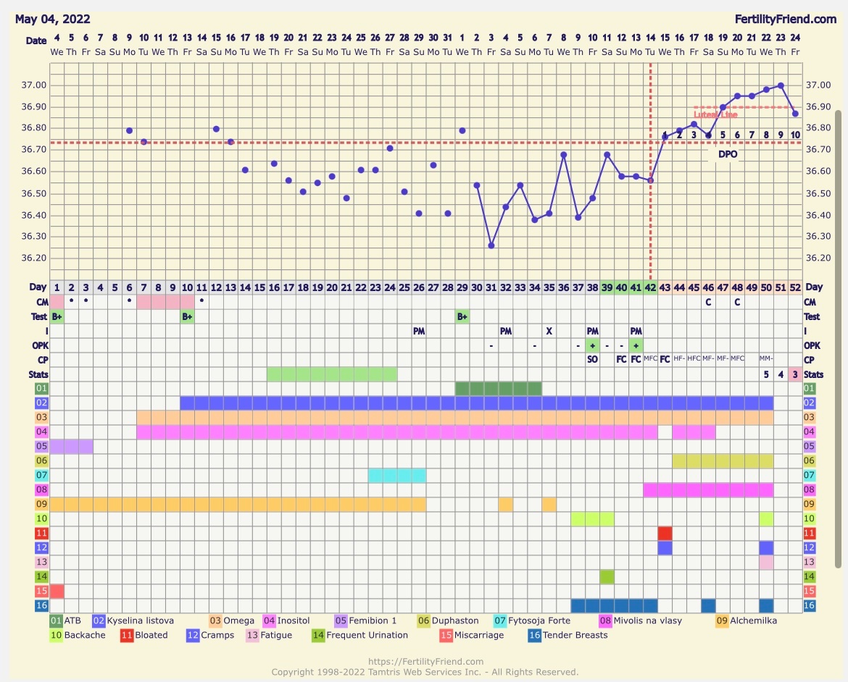The height and width of the screenshot is (682, 848).
Task: Click the 12 Cramps legend badge
Action: pyautogui.click(x=194, y=635)
